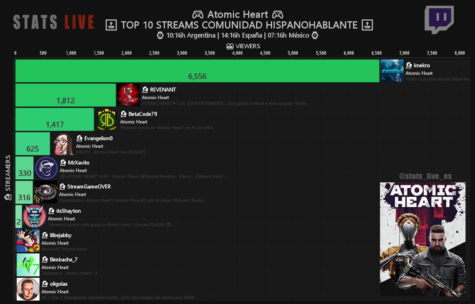Click the user icon next to itsShayton

(x=51, y=211)
